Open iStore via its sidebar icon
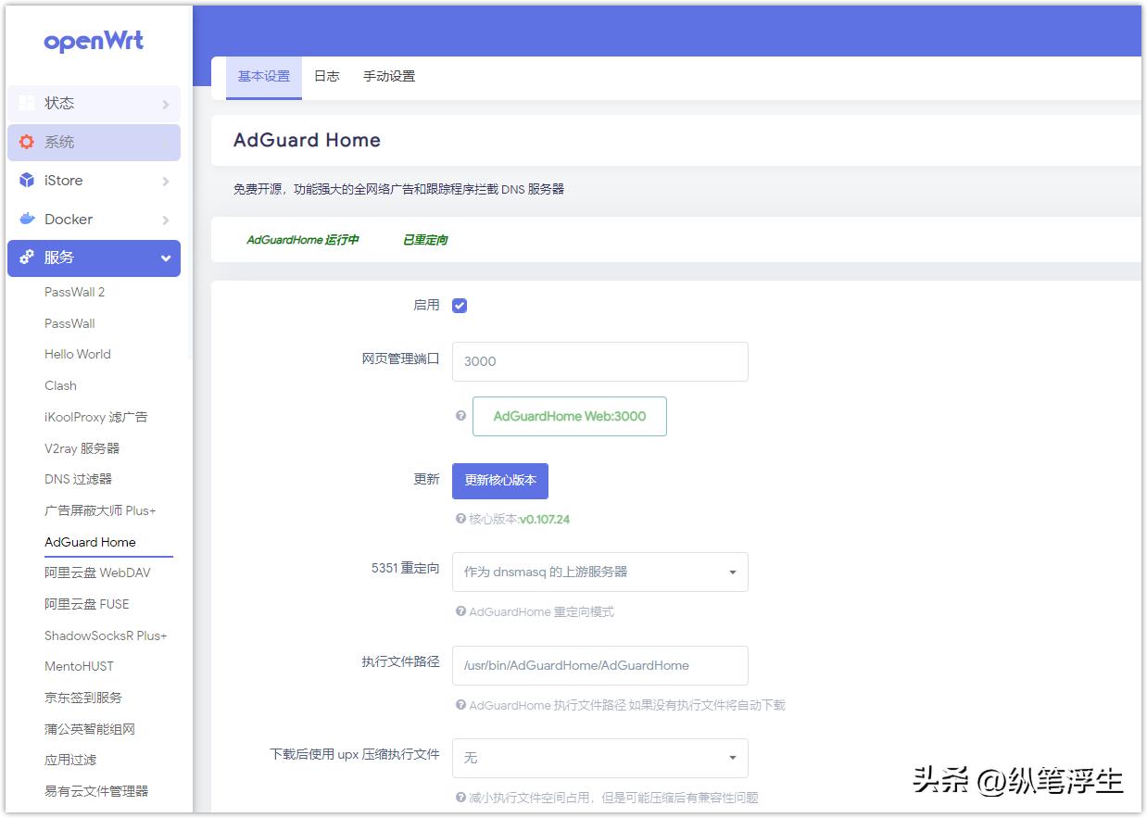 pyautogui.click(x=29, y=181)
